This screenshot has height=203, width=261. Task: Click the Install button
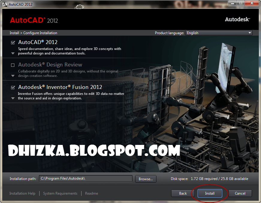(209, 193)
